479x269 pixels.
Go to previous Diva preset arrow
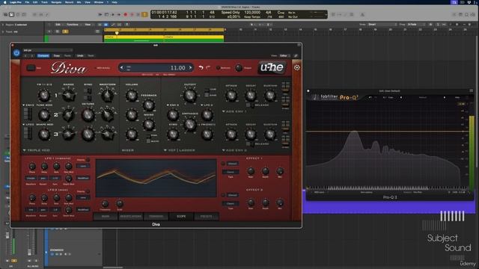(122, 68)
